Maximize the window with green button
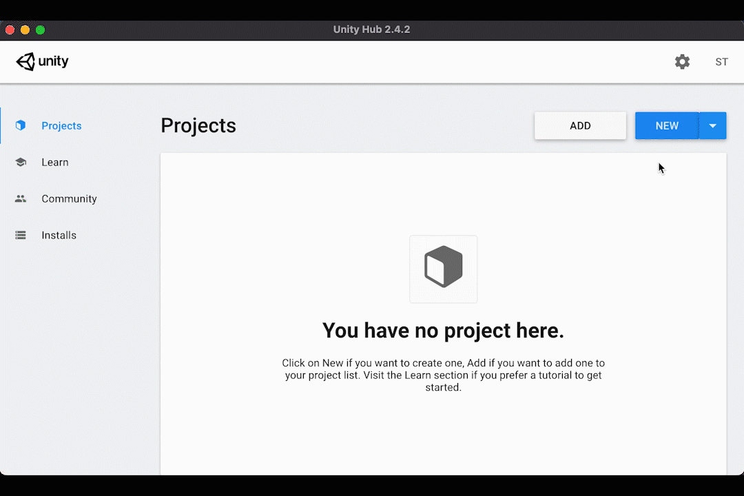The width and height of the screenshot is (744, 496). [x=41, y=30]
